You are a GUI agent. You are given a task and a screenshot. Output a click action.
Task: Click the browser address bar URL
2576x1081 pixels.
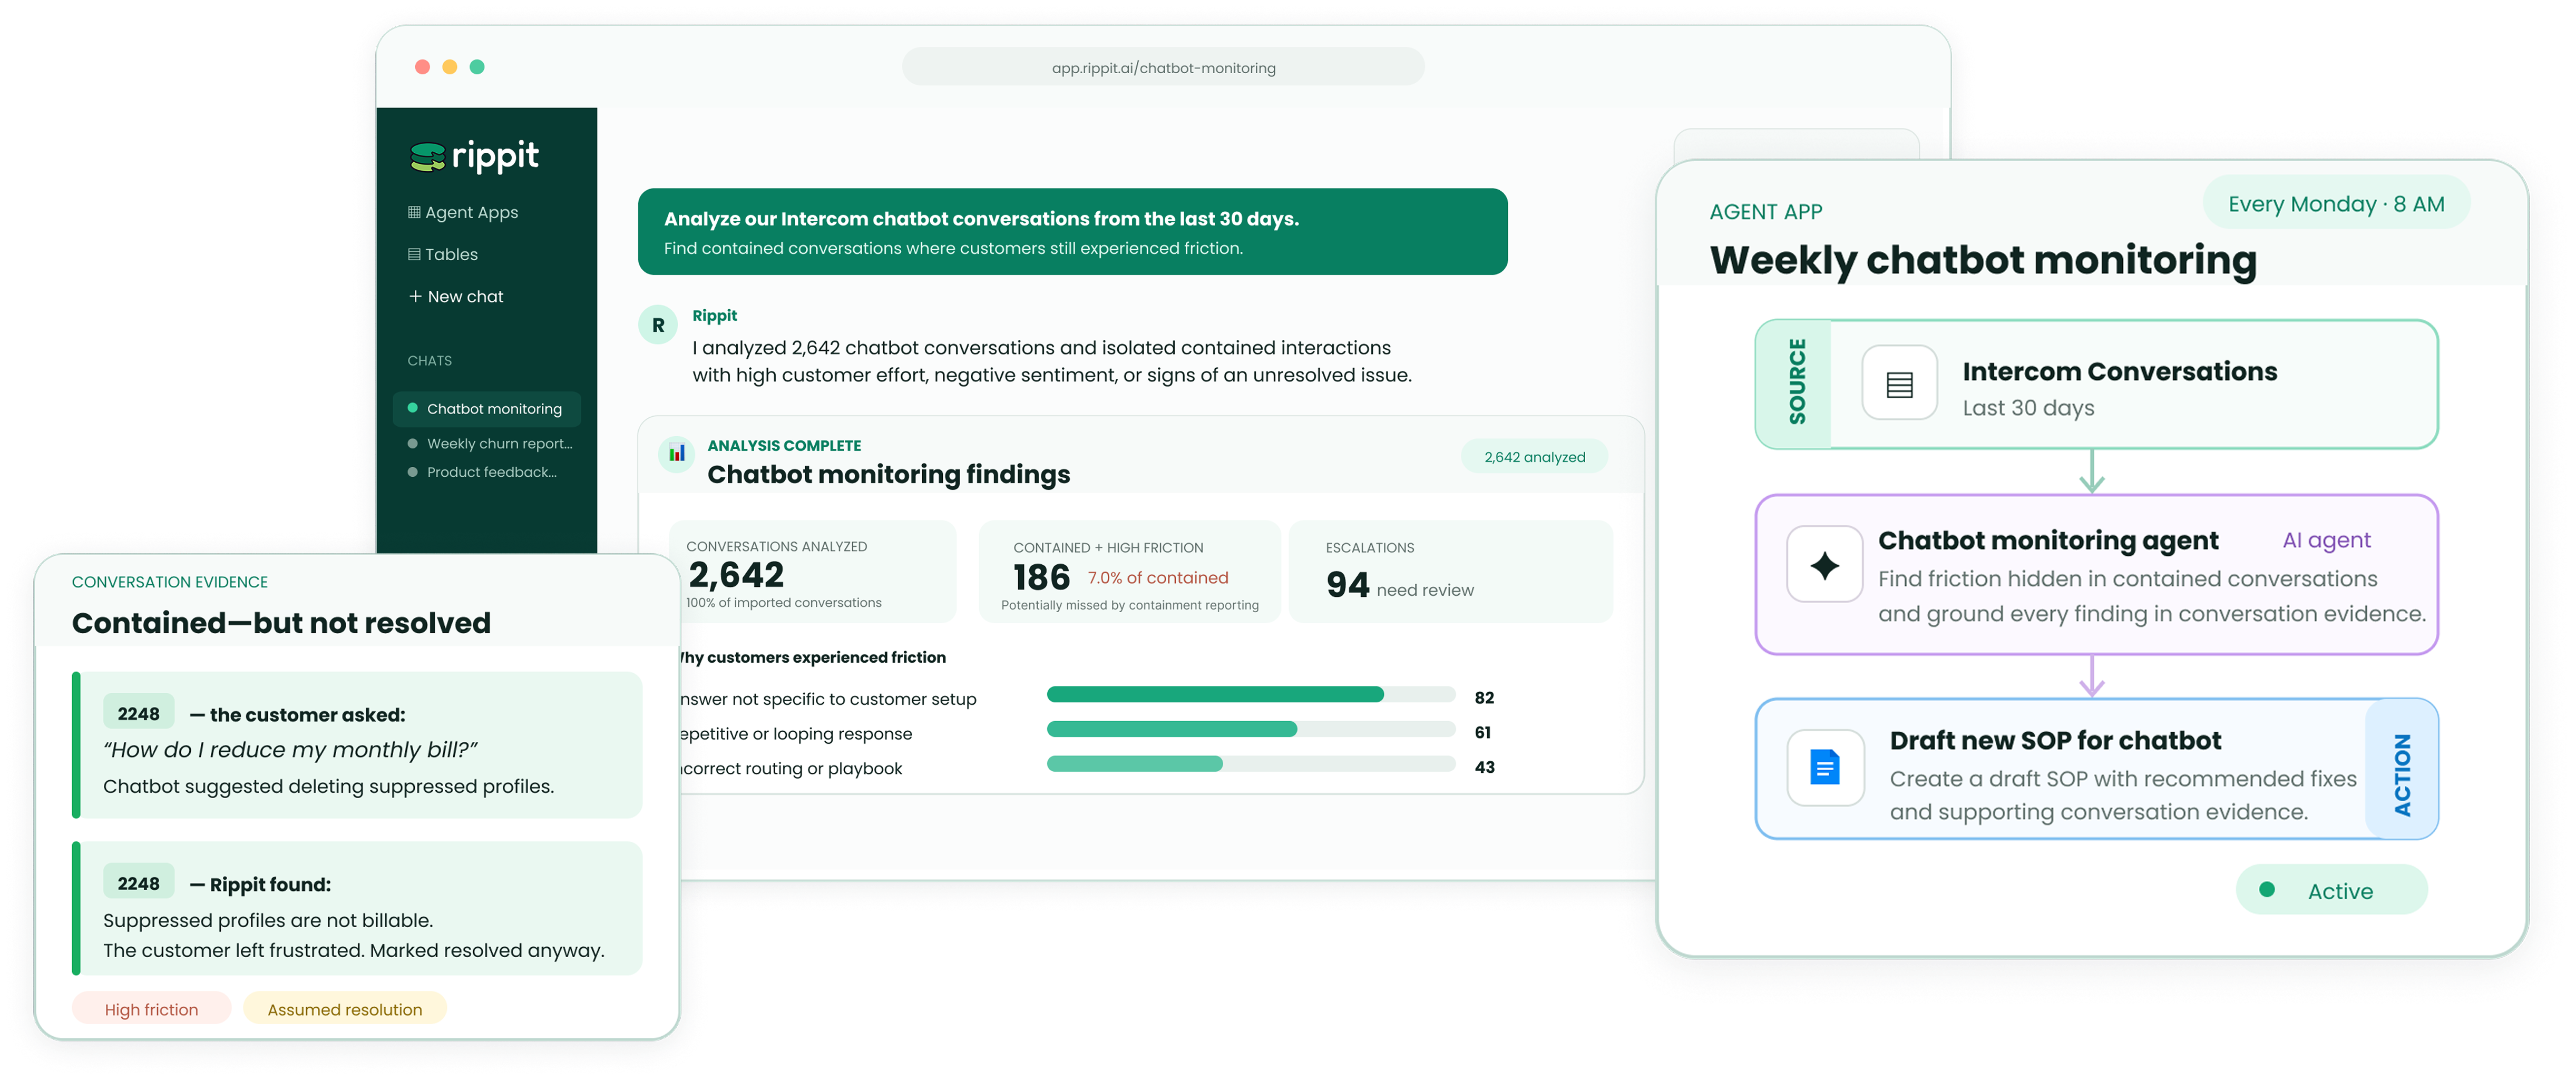click(x=1163, y=67)
